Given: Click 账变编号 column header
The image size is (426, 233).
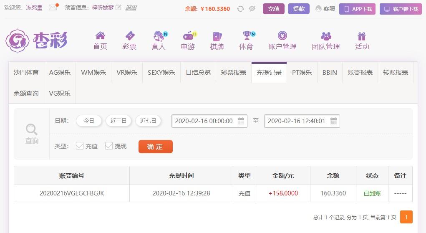Looking at the screenshot, I should [72, 176].
